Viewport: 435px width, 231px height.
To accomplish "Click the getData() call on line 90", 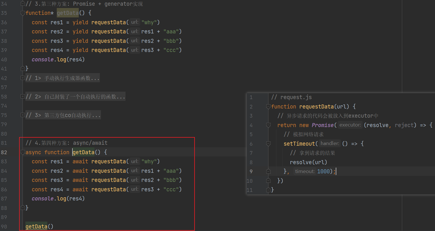I will click(39, 226).
